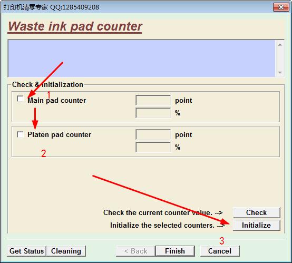The image size is (292, 263).
Task: Go to the previous page with Back
Action: tap(135, 251)
